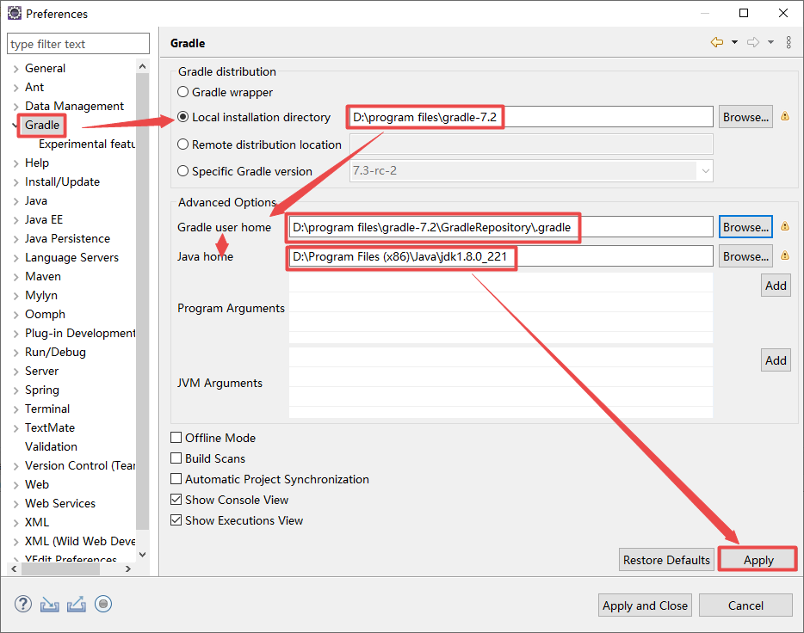The height and width of the screenshot is (633, 804).
Task: Select Remote distribution location radio button
Action: (182, 144)
